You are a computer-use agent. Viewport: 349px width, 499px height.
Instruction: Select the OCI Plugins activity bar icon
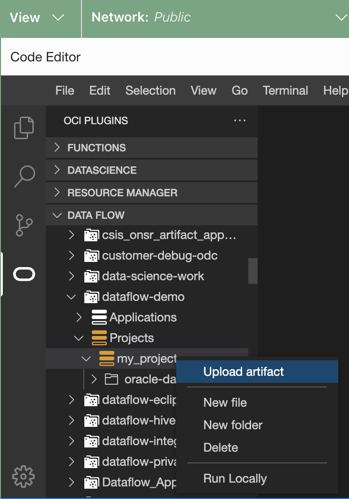[23, 274]
